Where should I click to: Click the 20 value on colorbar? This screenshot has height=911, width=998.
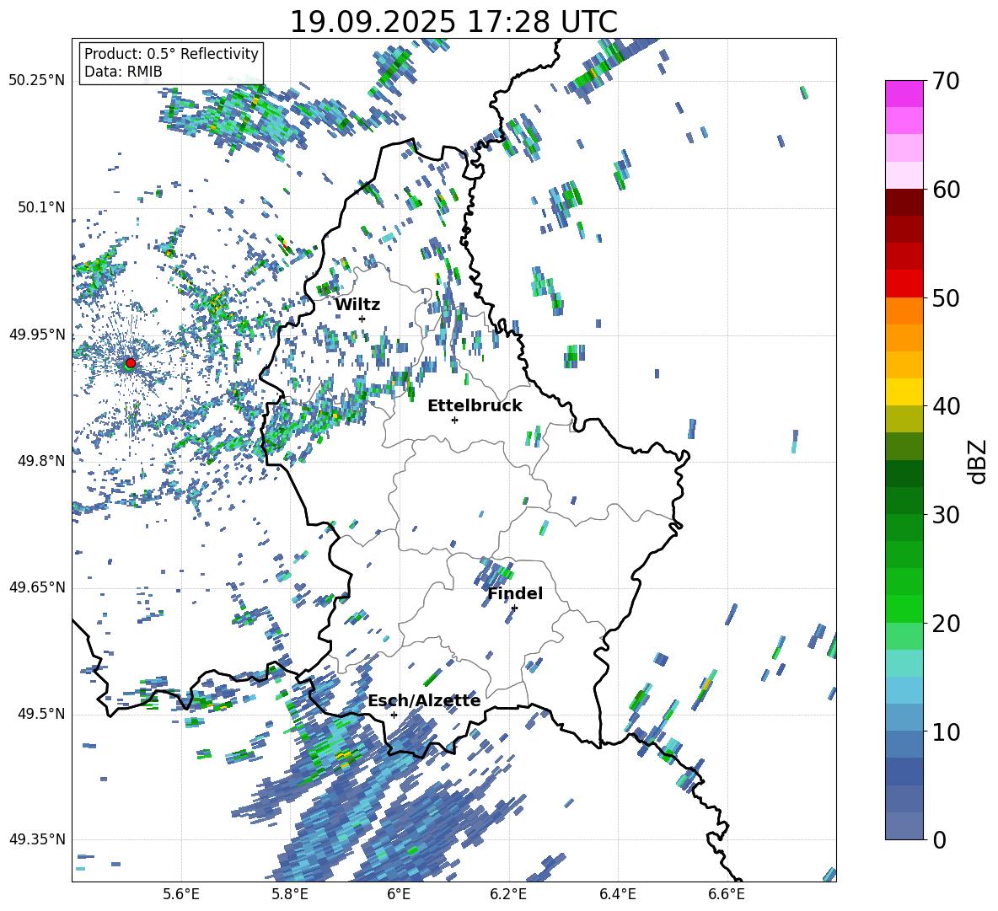point(946,623)
